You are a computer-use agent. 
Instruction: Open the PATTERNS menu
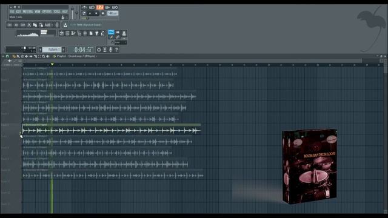point(28,12)
